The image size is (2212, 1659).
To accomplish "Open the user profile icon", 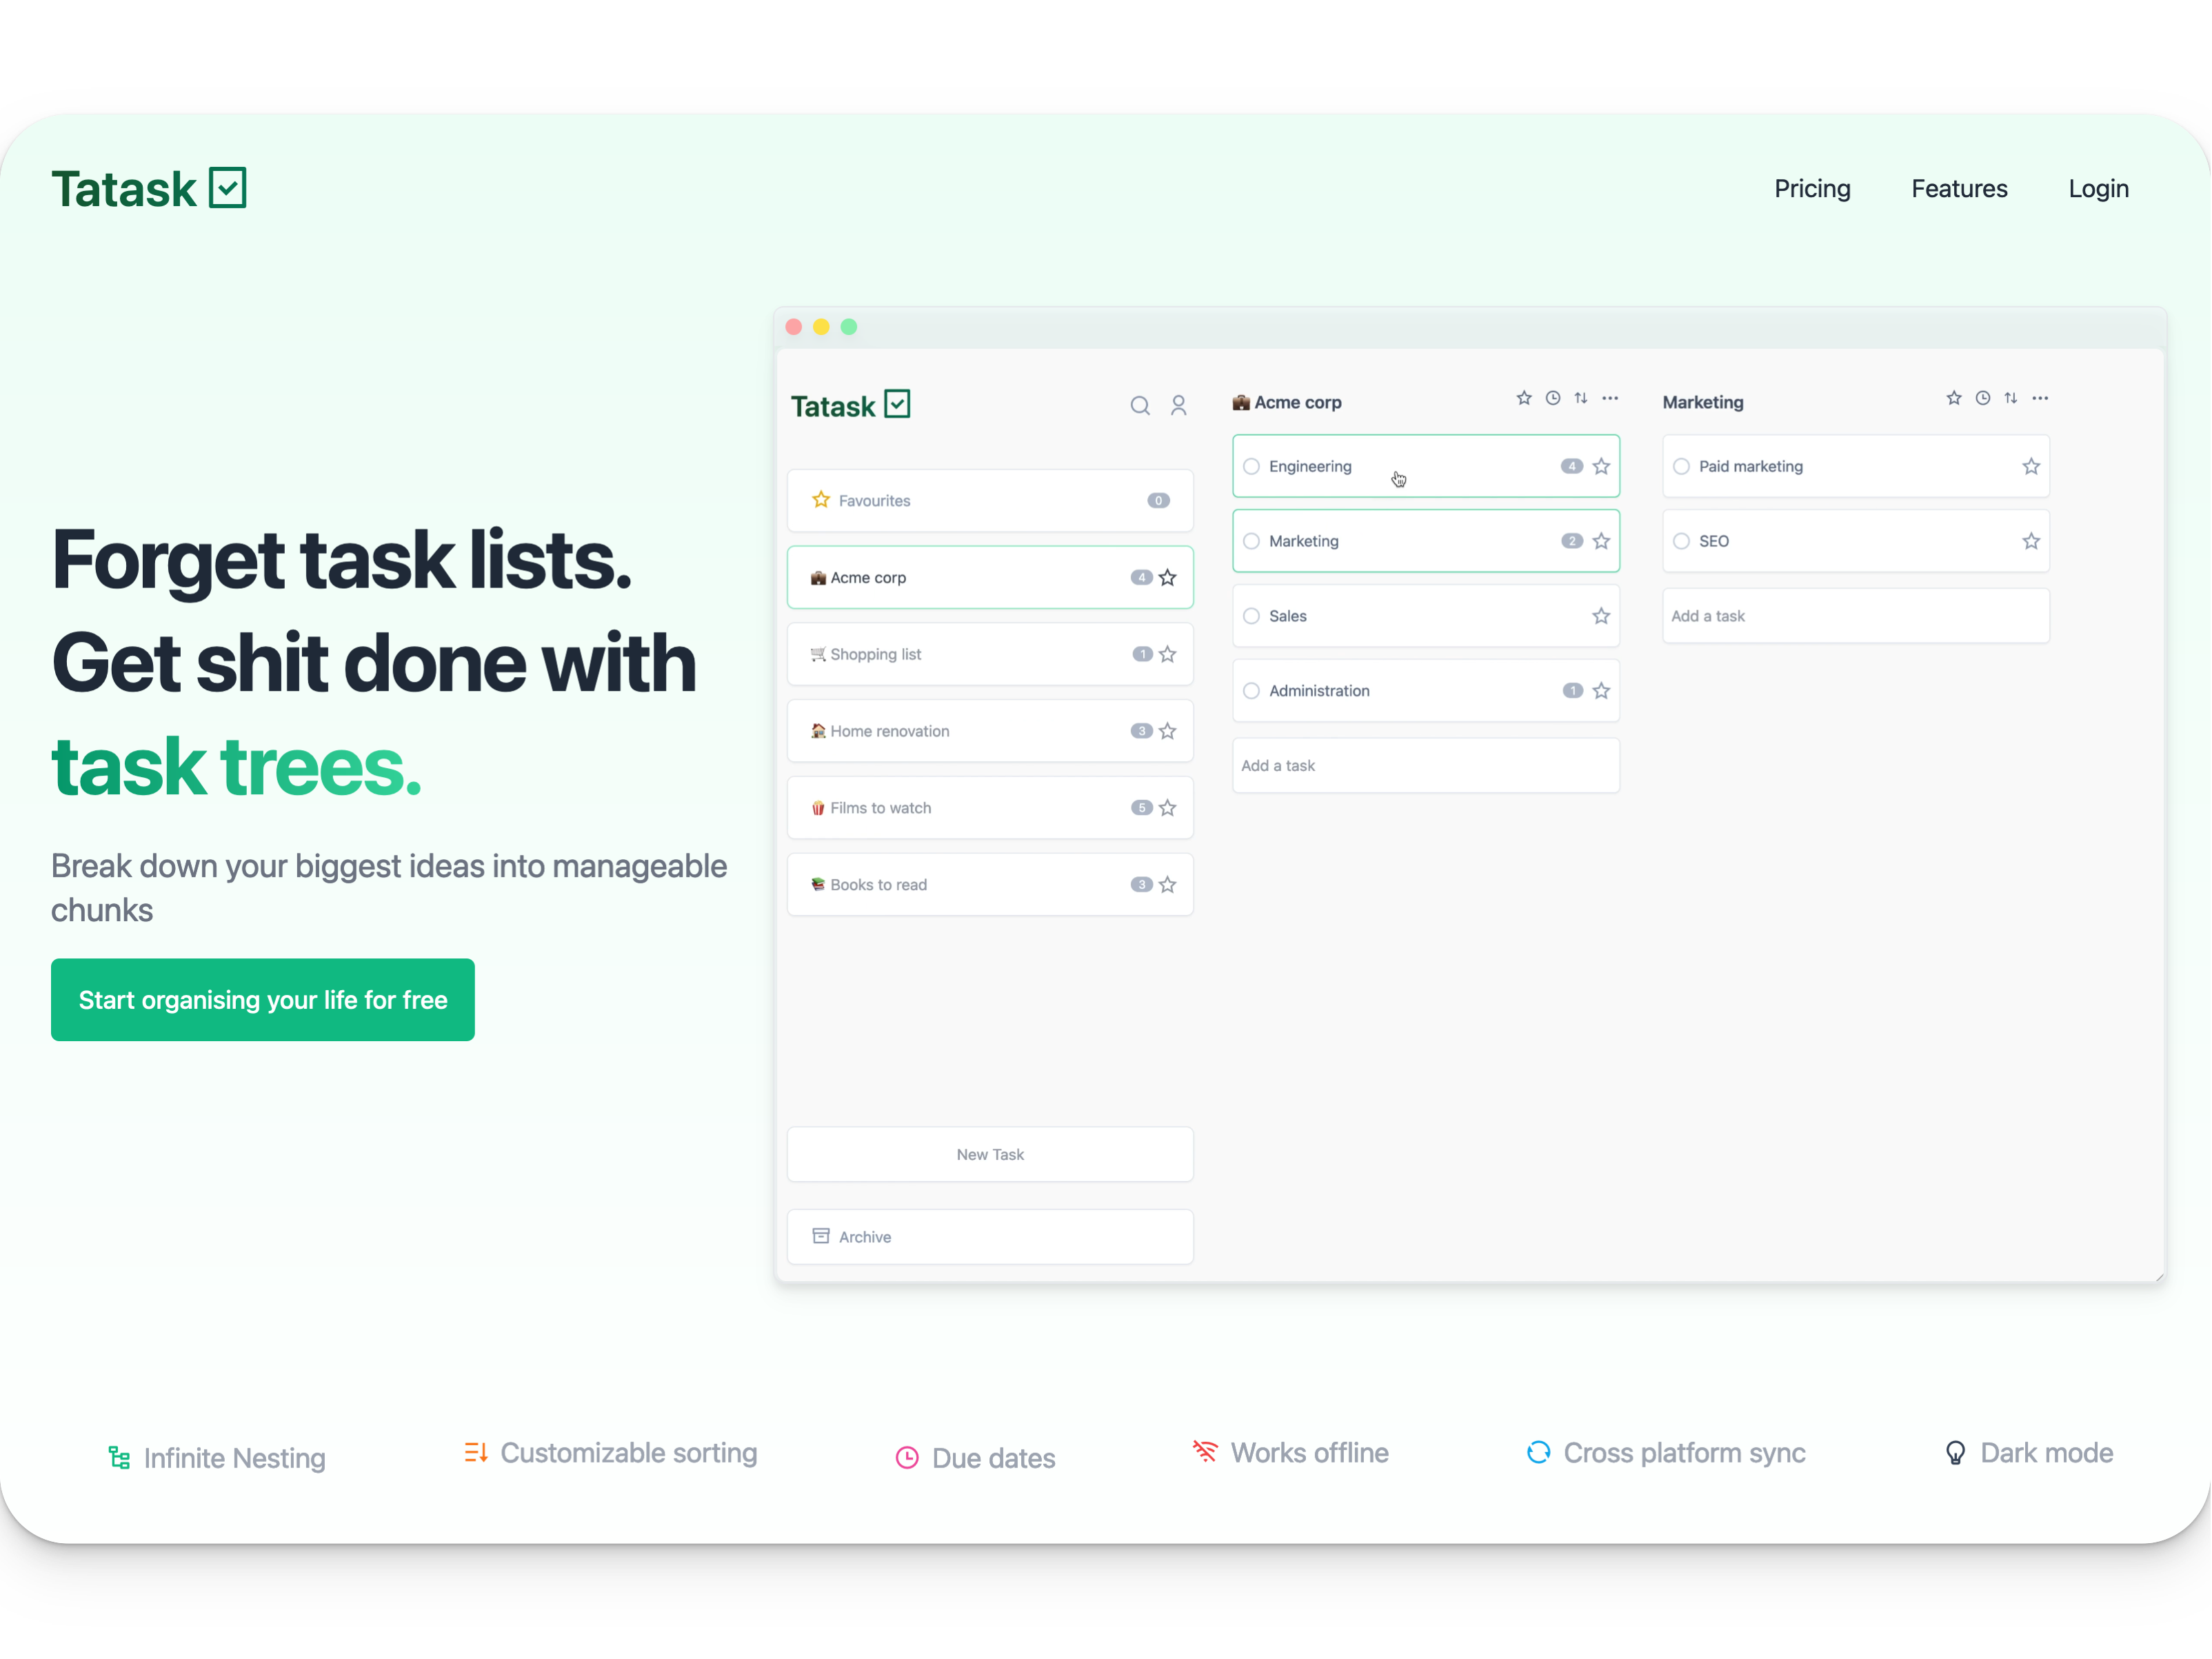I will pos(1178,405).
